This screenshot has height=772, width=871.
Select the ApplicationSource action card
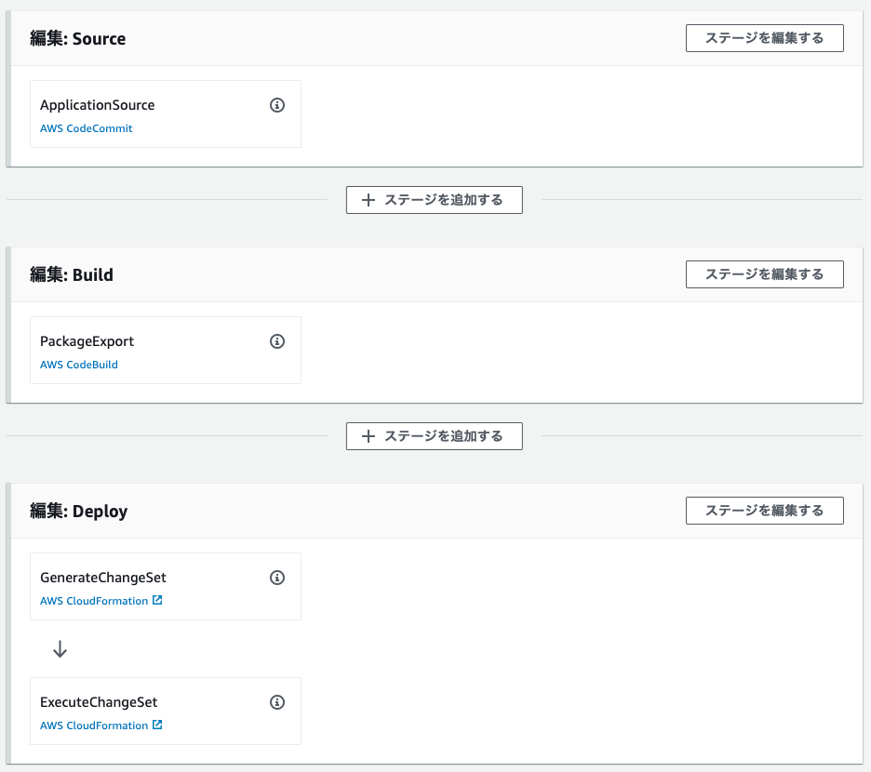point(166,113)
